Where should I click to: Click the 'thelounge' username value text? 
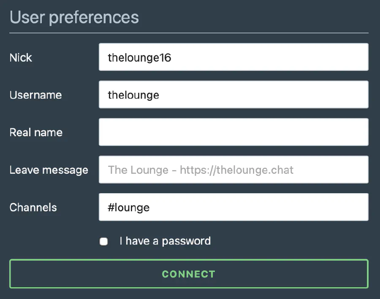click(x=133, y=95)
